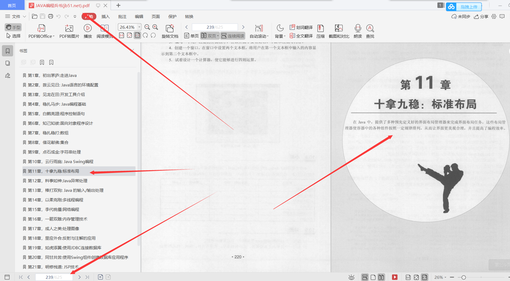Open the thumbnail panel icon in sidebar
This screenshot has height=281, width=510.
pos(8,63)
